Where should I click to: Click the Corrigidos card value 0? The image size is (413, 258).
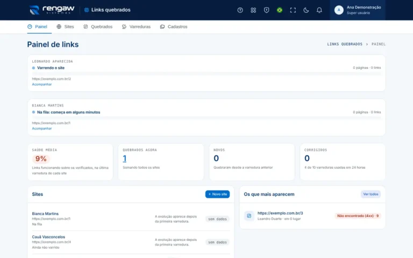click(307, 158)
